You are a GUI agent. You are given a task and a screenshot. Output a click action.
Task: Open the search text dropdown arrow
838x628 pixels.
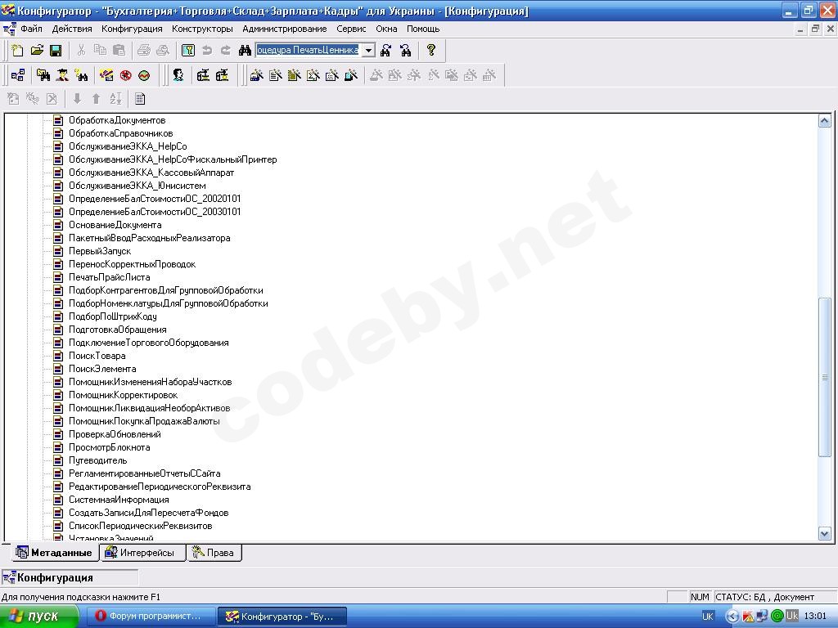(x=368, y=50)
